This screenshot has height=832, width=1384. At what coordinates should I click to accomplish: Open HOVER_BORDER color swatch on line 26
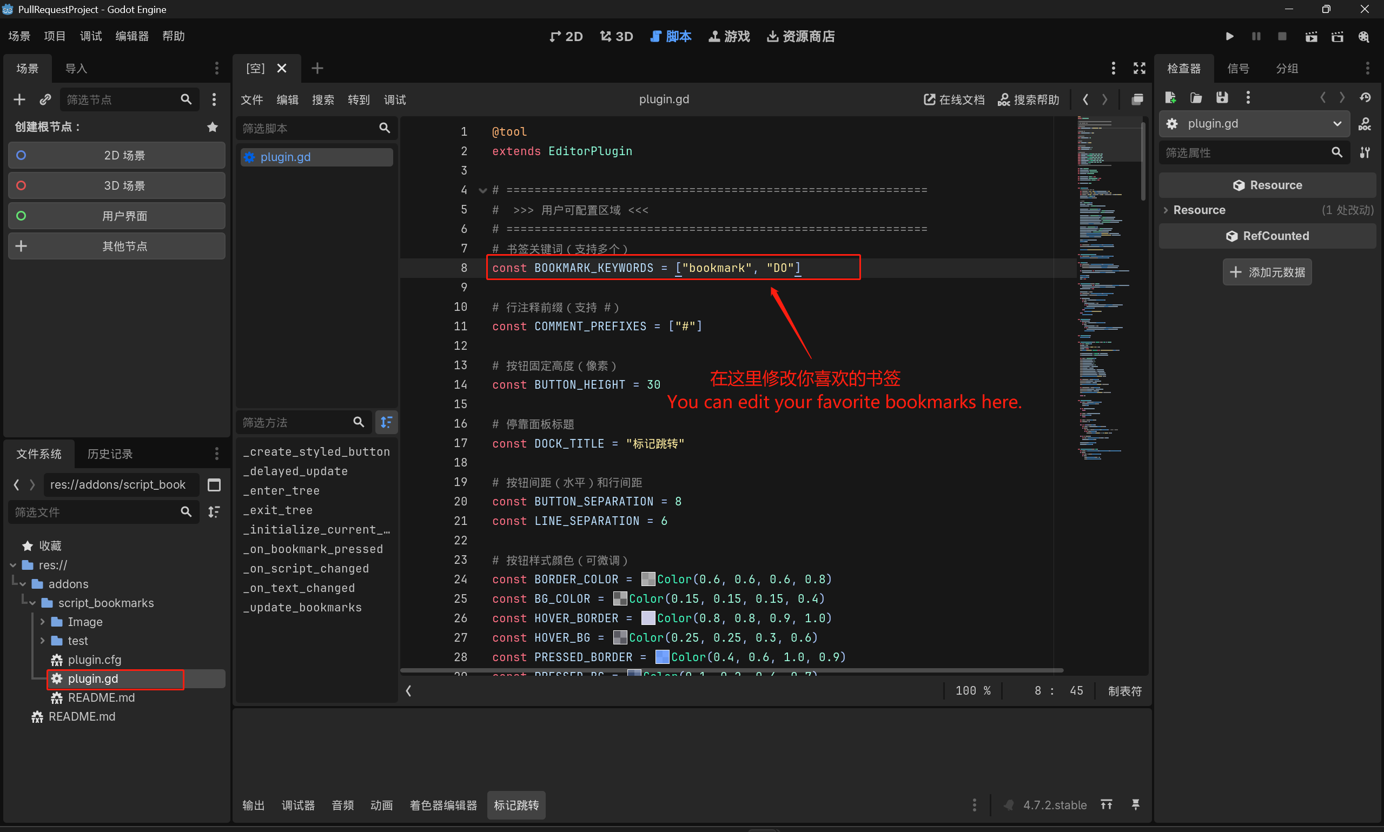tap(648, 618)
